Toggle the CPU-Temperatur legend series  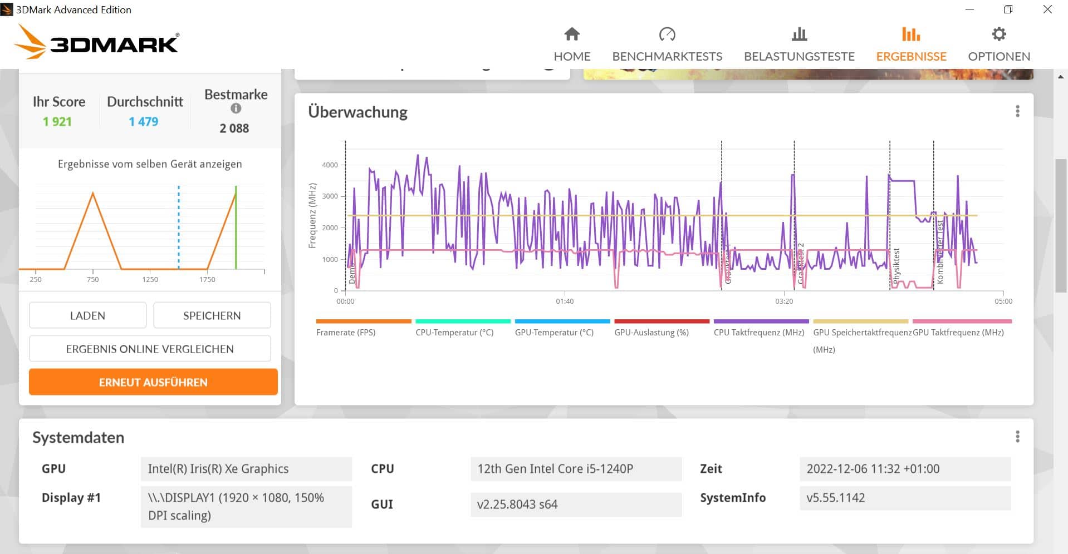tap(454, 333)
